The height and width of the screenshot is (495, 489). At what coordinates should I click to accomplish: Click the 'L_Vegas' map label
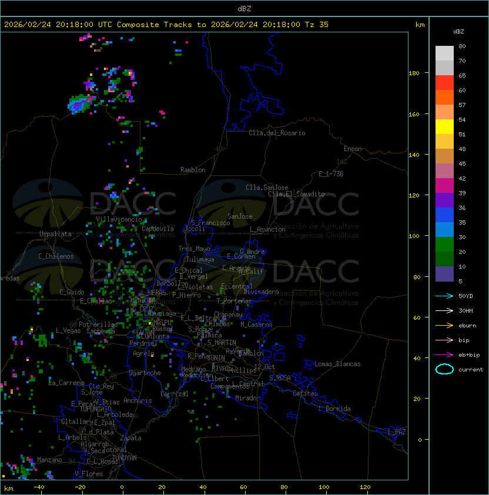(68, 330)
